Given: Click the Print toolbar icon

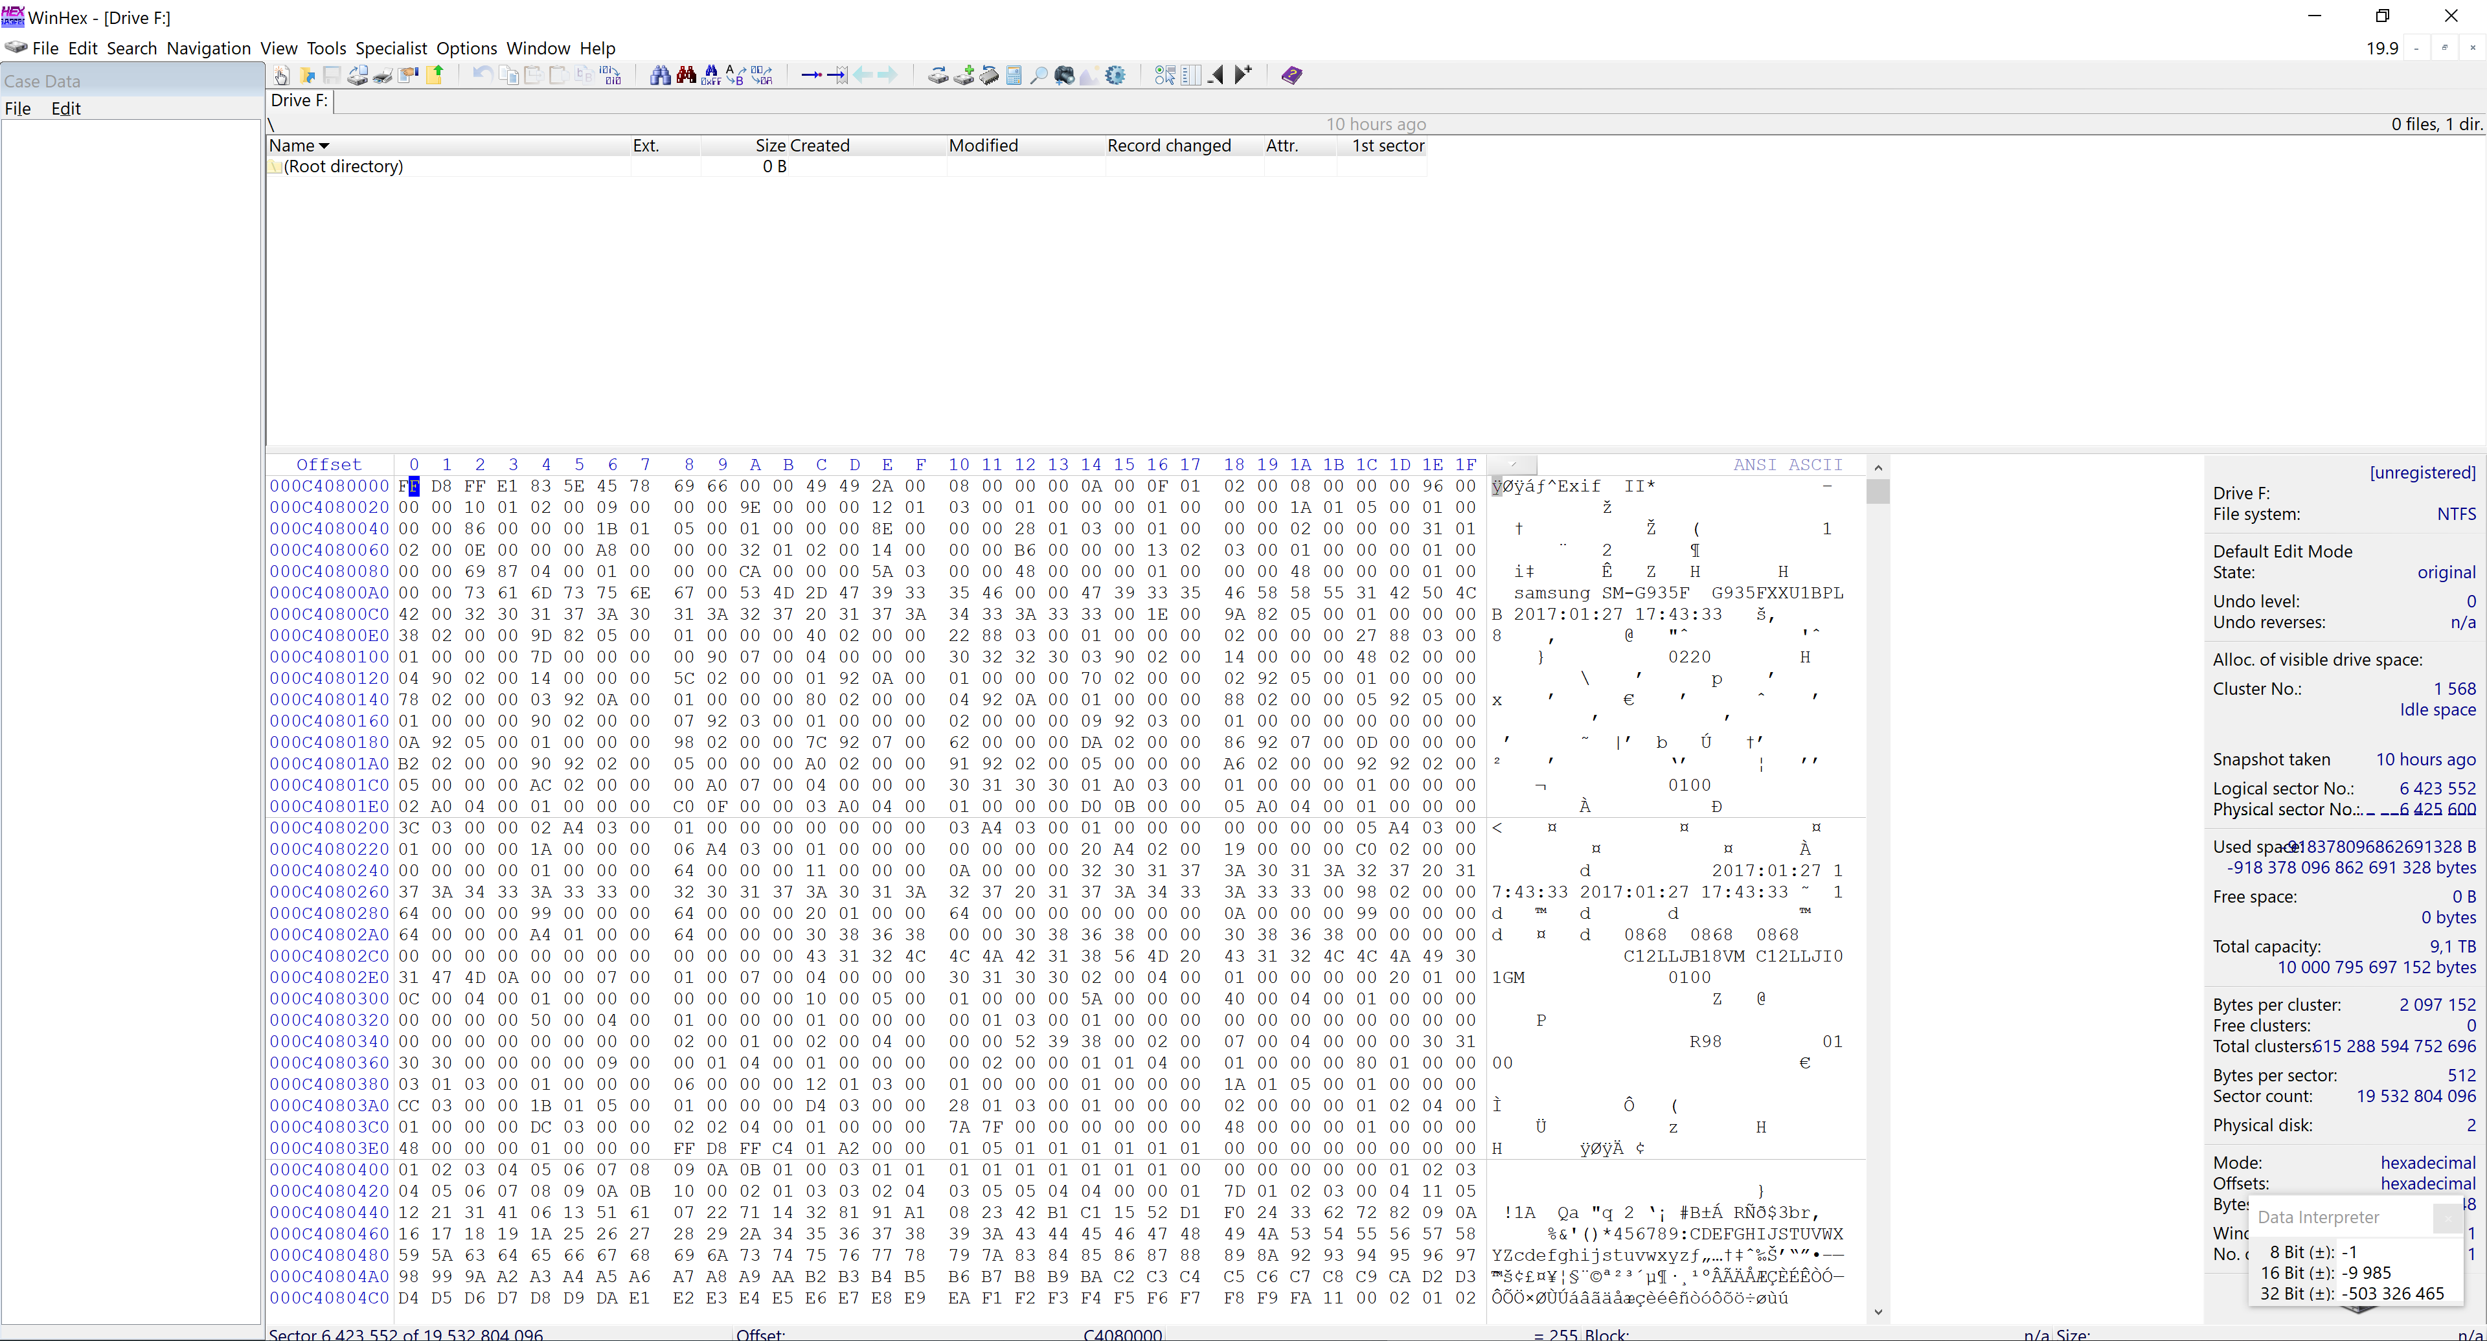Looking at the screenshot, I should pos(383,75).
